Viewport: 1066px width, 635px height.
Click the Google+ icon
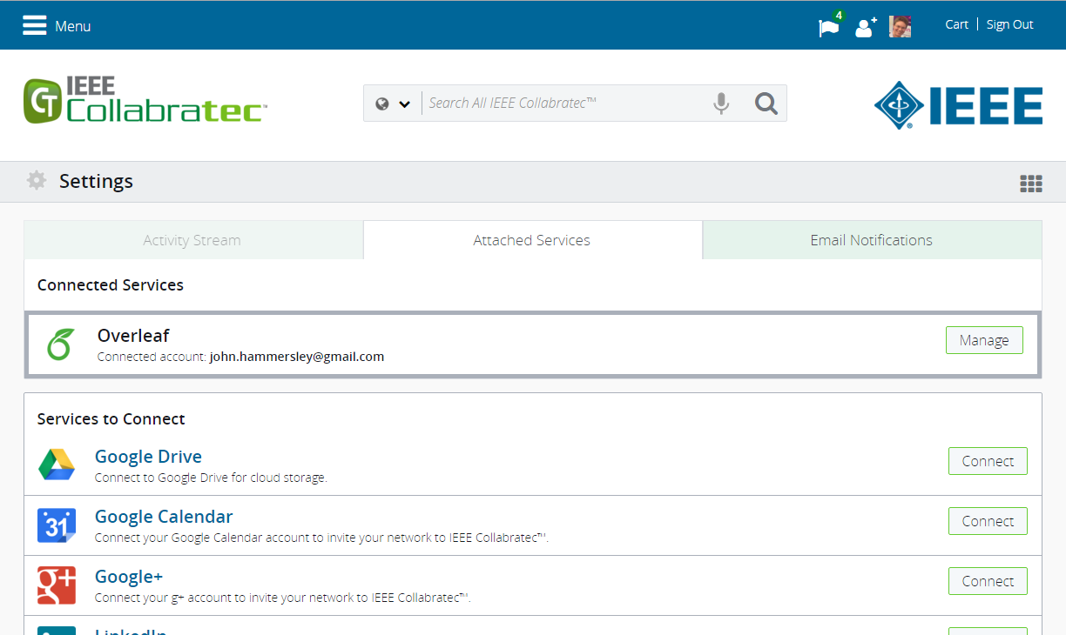pyautogui.click(x=57, y=585)
